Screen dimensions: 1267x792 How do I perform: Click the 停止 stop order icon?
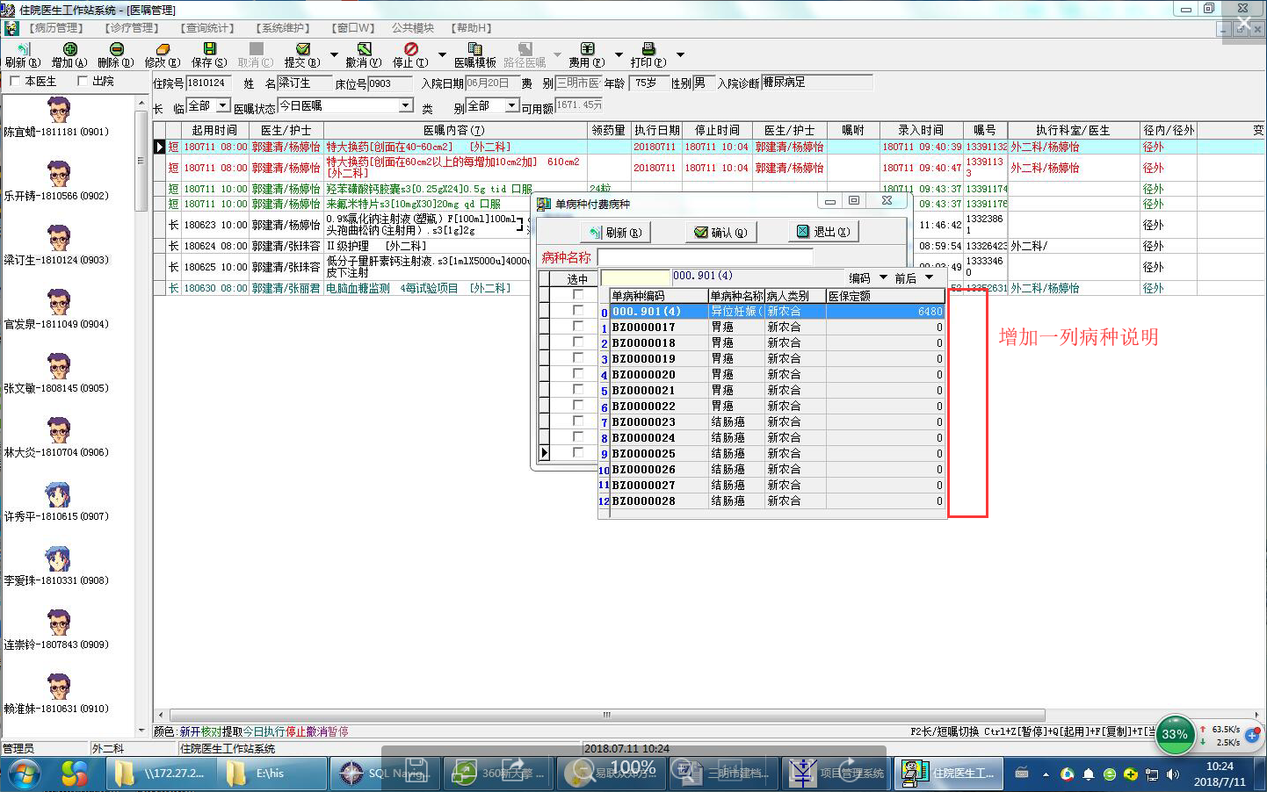coord(410,49)
